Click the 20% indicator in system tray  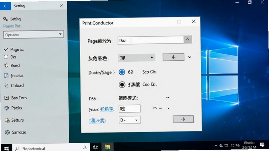click(x=235, y=146)
